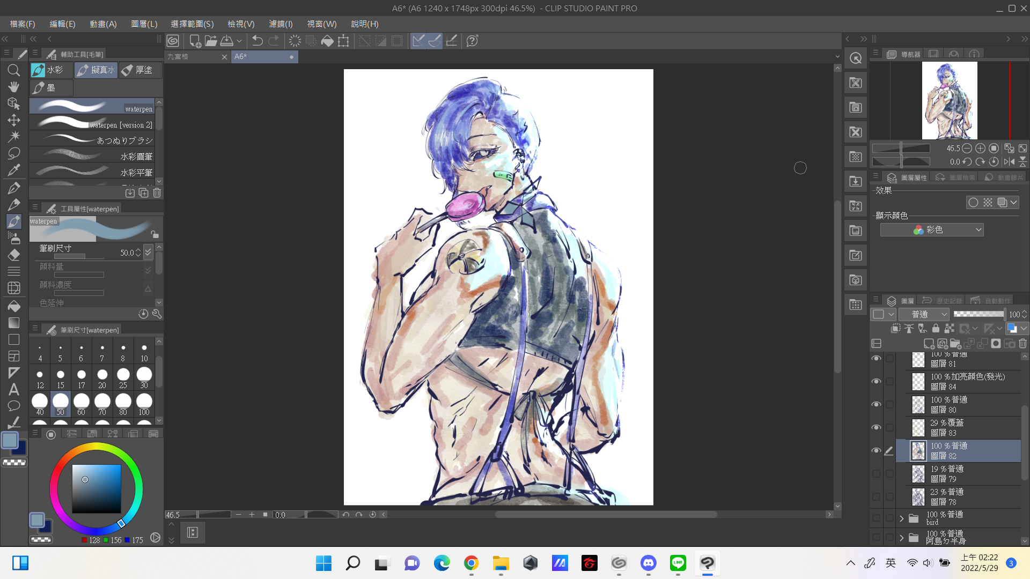Show the bird folder layer
Screen dimensions: 1030x579
[x=877, y=518]
